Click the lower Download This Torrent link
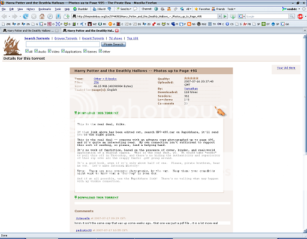This screenshot has width=307, height=239. (x=97, y=197)
